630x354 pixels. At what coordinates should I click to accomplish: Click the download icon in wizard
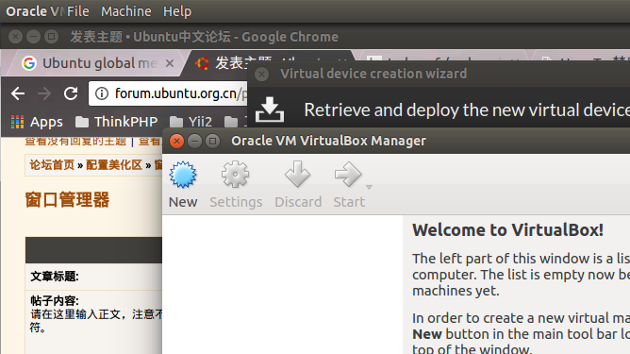coord(270,110)
